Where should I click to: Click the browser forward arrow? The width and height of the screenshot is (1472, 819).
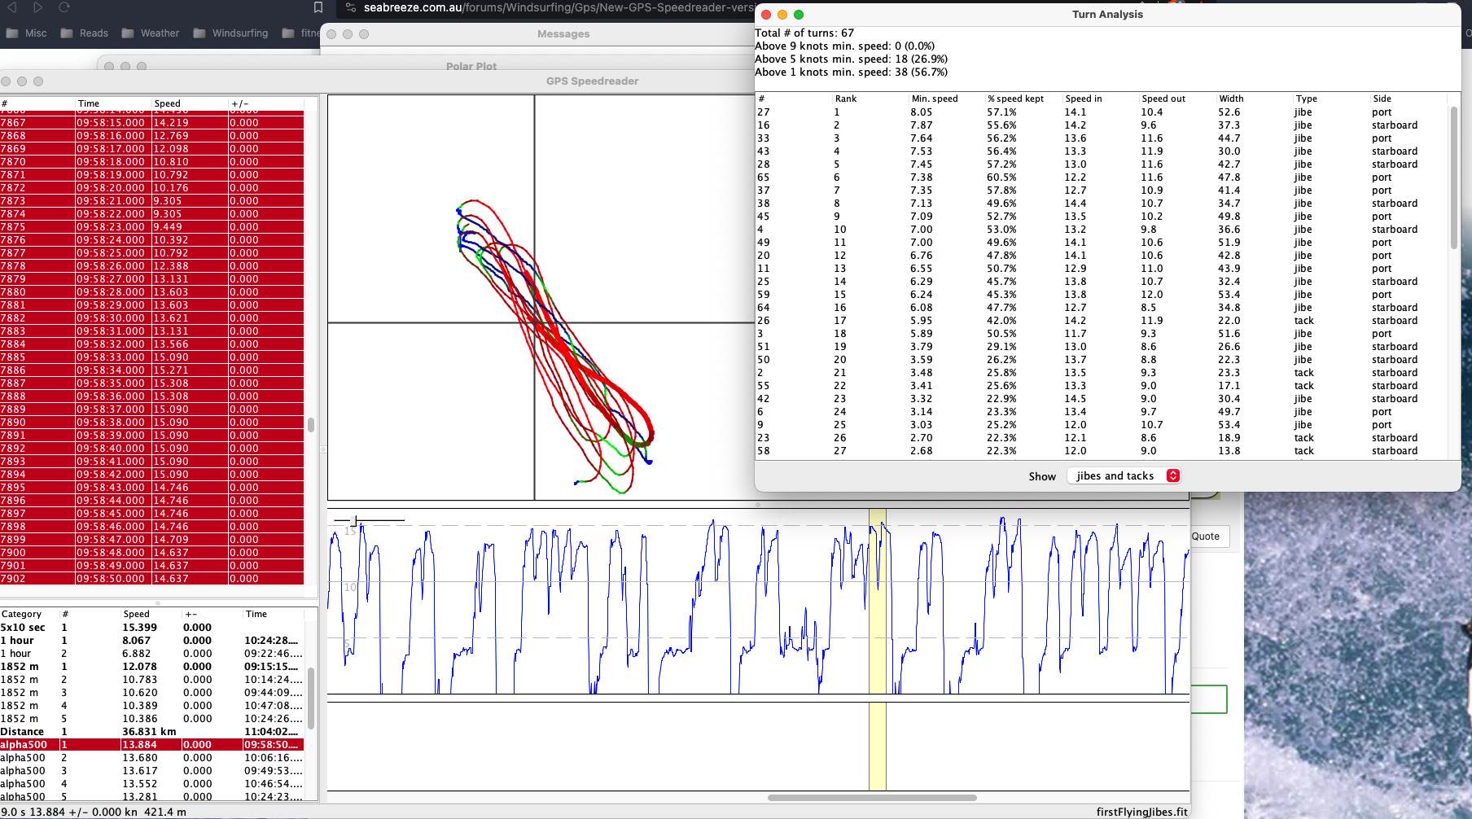tap(37, 7)
